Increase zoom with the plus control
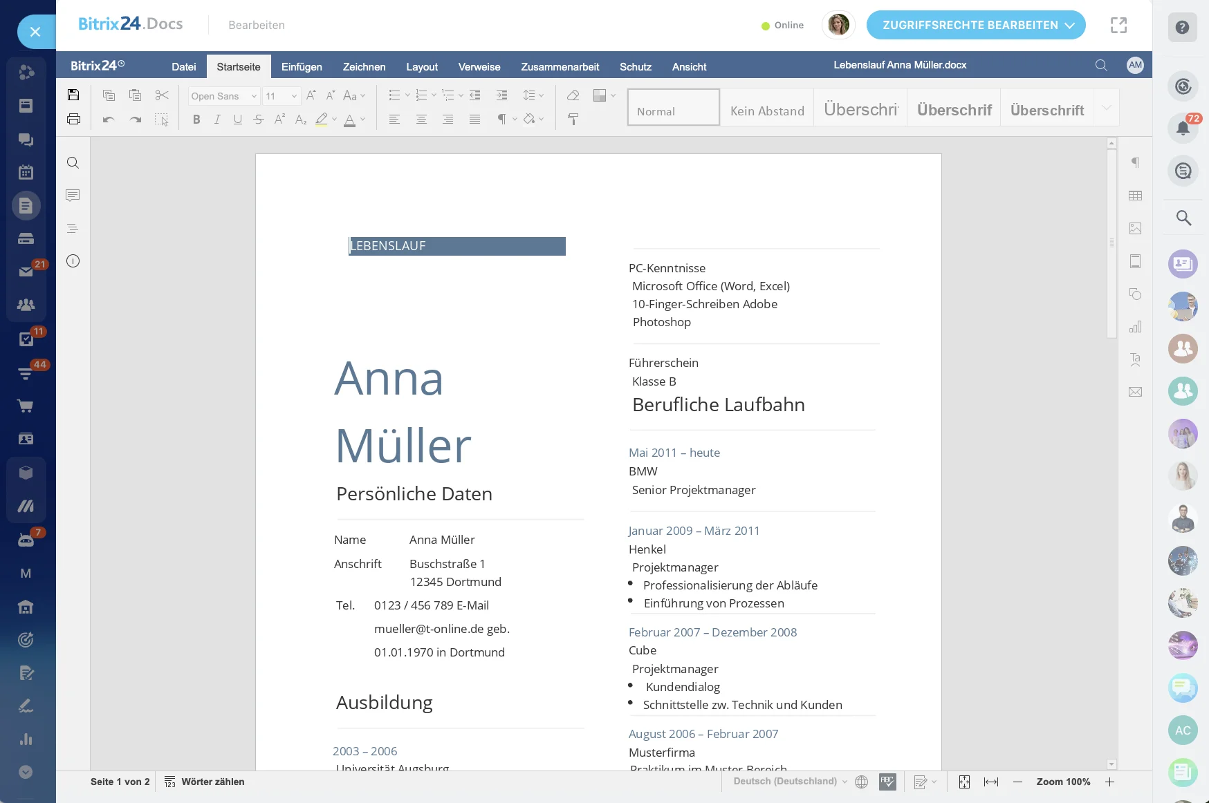Image resolution: width=1209 pixels, height=803 pixels. 1110,782
